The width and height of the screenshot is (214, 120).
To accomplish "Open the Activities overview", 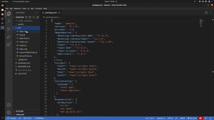I will click(5, 1).
